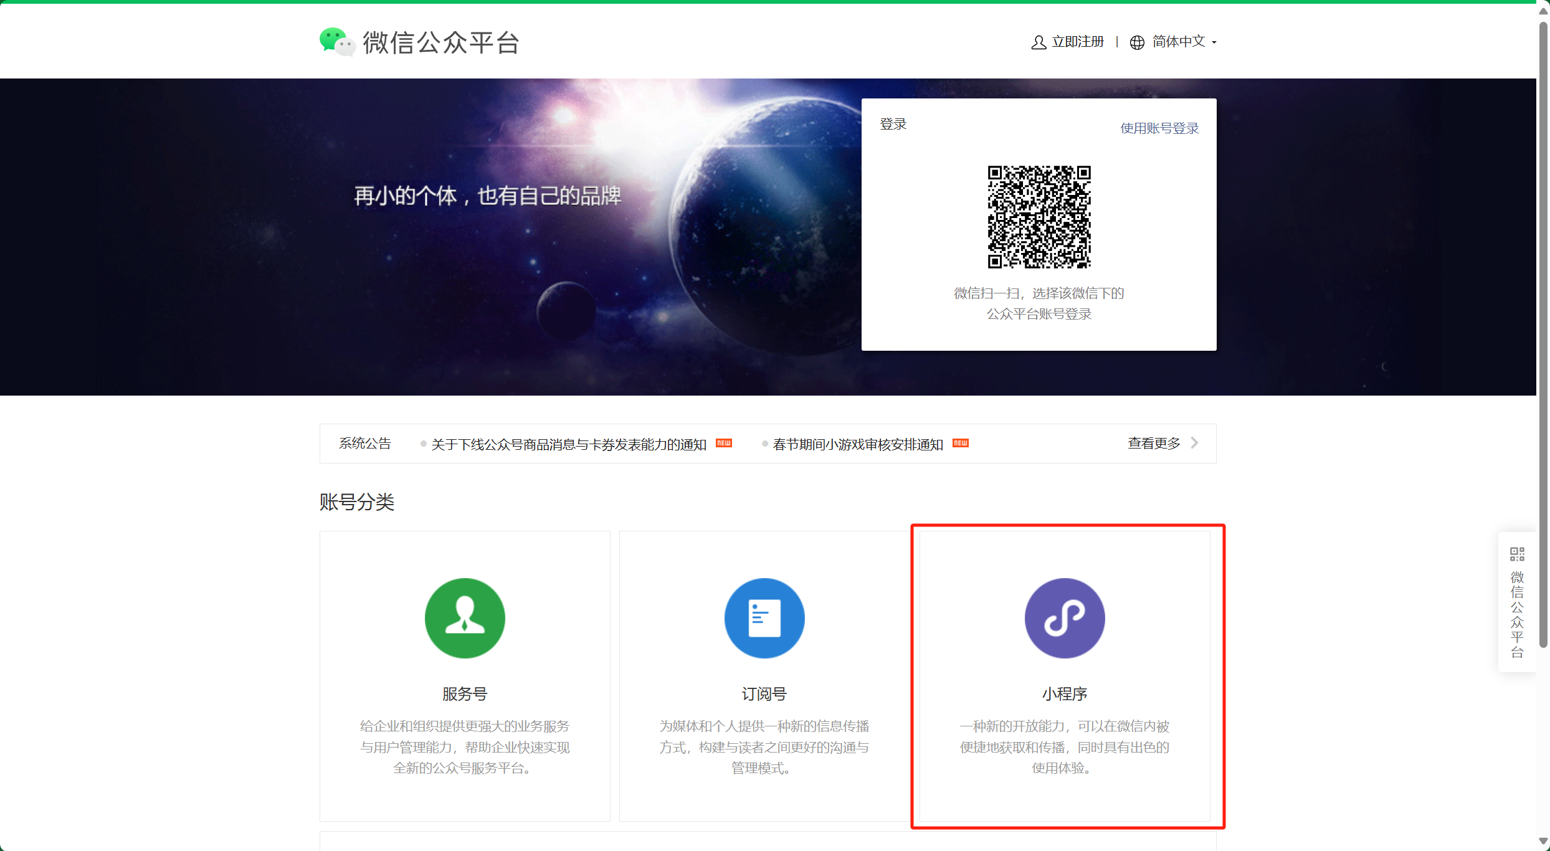This screenshot has height=851, width=1550.
Task: Select the green 服务号 account icon
Action: tap(464, 617)
